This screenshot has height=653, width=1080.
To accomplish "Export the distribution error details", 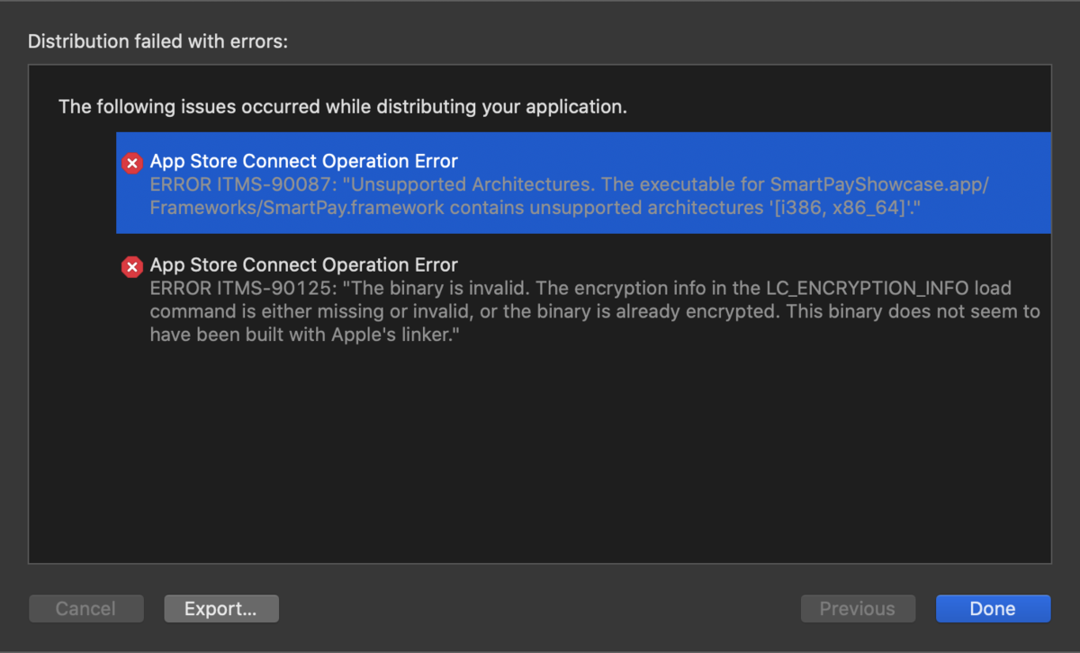I will click(x=220, y=608).
